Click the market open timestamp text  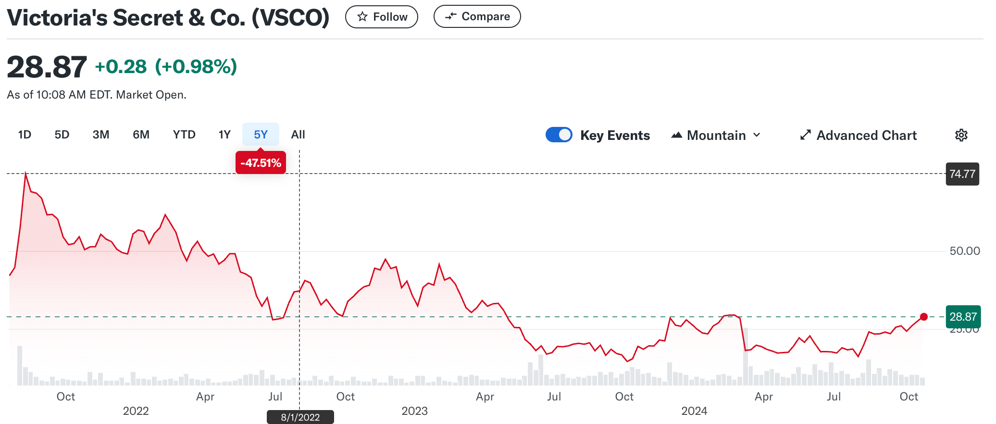pos(97,95)
